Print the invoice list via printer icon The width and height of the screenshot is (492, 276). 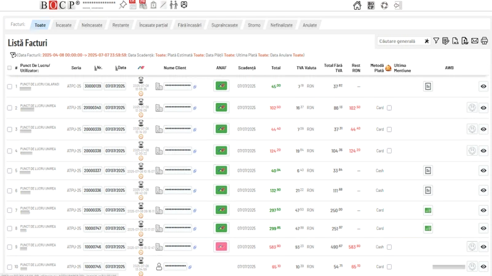[x=485, y=40]
